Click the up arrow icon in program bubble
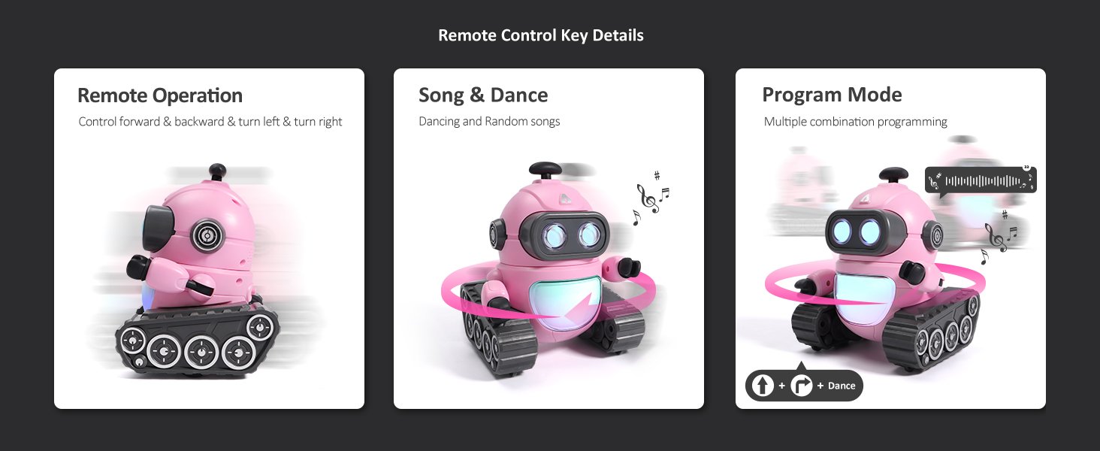Screen dimensions: 1100x451 763,386
